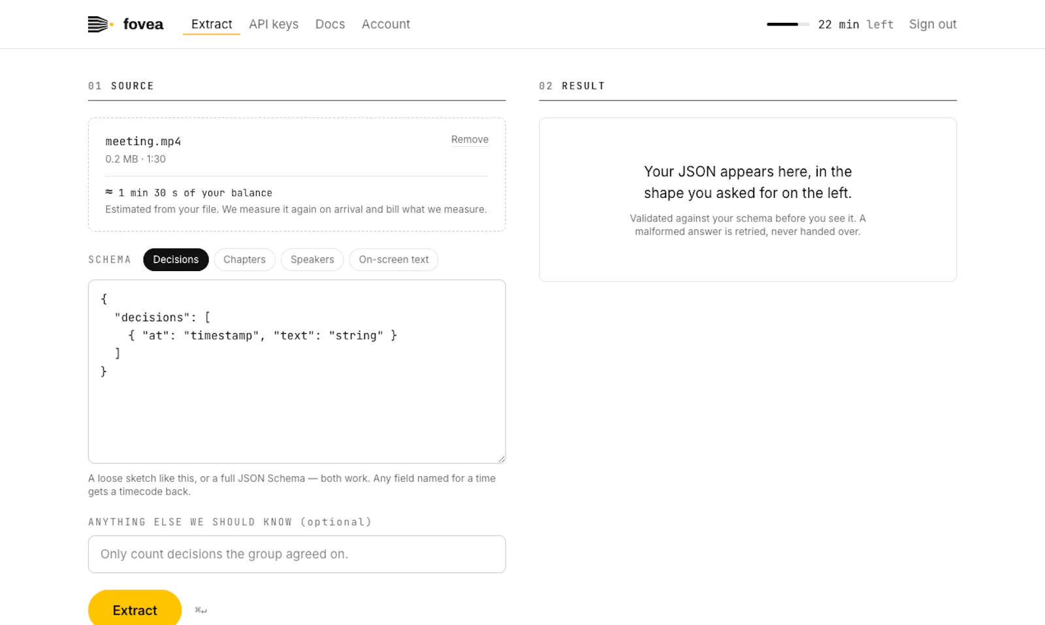
Task: Open the Account page
Action: point(386,24)
